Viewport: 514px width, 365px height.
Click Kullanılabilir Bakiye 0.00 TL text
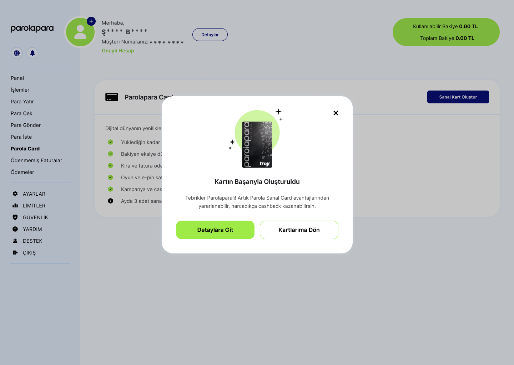(445, 26)
